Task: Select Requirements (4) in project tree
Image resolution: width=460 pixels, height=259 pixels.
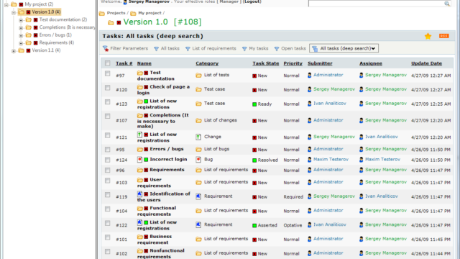Action: click(x=57, y=42)
